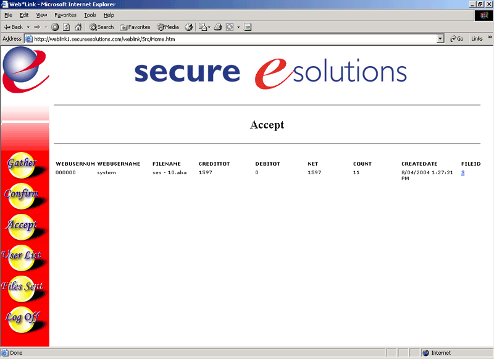View Files Sent from the sidebar

pyautogui.click(x=22, y=289)
